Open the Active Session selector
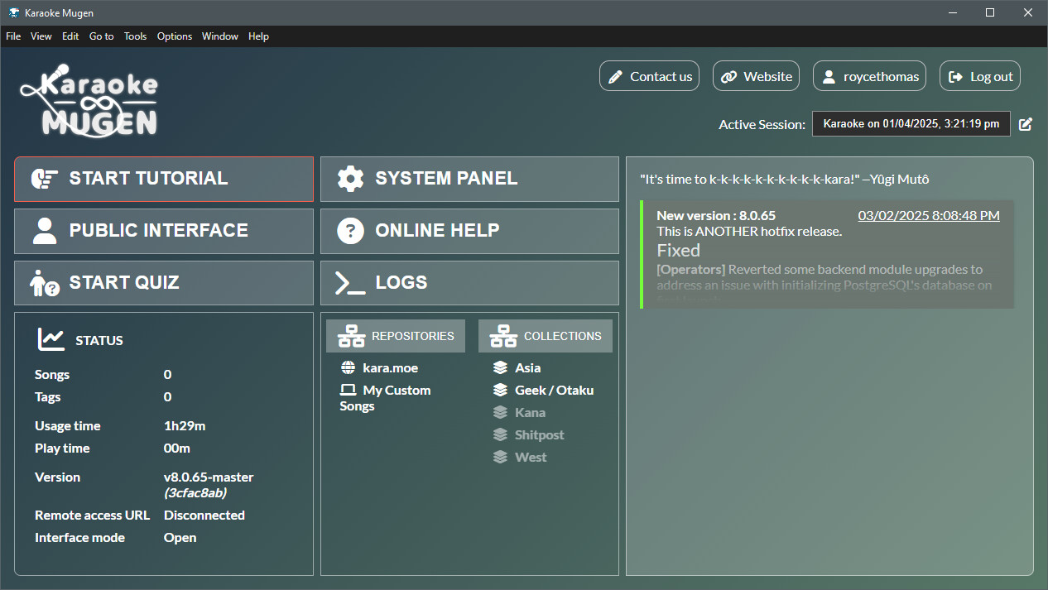This screenshot has width=1048, height=590. (x=911, y=124)
